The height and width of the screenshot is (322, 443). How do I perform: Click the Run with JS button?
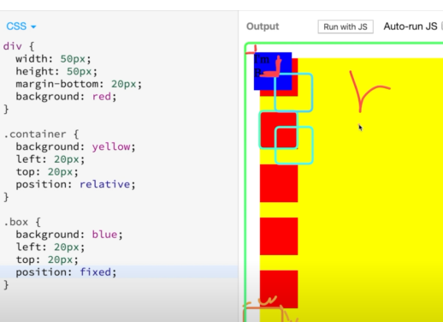(346, 27)
